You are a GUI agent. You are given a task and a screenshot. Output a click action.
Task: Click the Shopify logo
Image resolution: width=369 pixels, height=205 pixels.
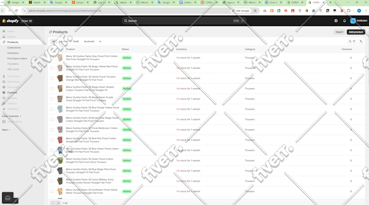tap(10, 21)
